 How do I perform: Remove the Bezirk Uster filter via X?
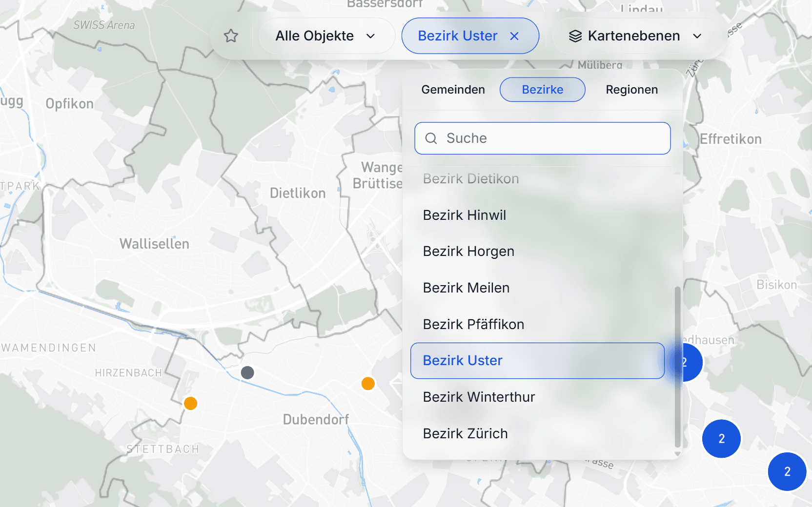tap(514, 36)
